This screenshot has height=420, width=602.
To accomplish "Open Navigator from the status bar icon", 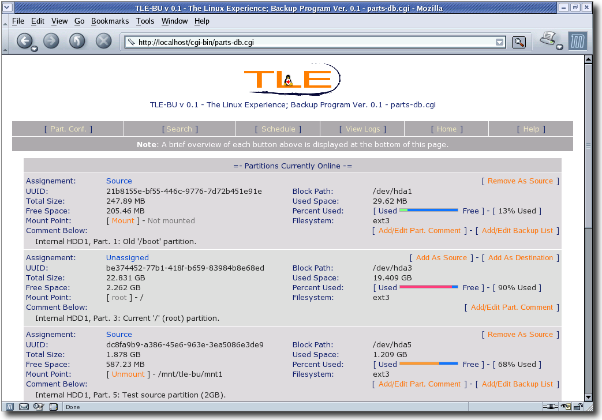I will pos(10,407).
